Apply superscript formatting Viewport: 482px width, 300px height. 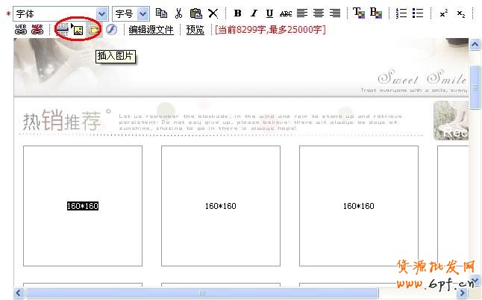(x=443, y=13)
